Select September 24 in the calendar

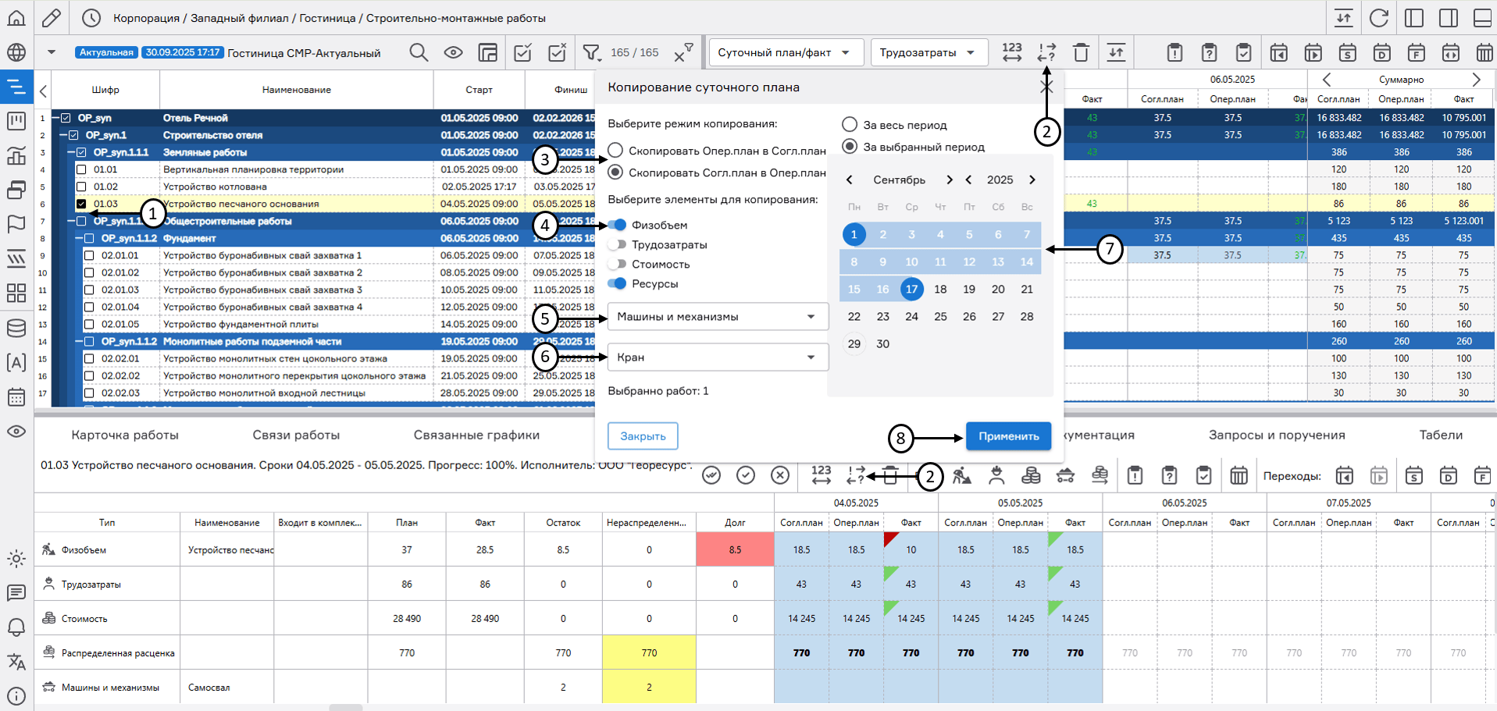click(x=911, y=316)
